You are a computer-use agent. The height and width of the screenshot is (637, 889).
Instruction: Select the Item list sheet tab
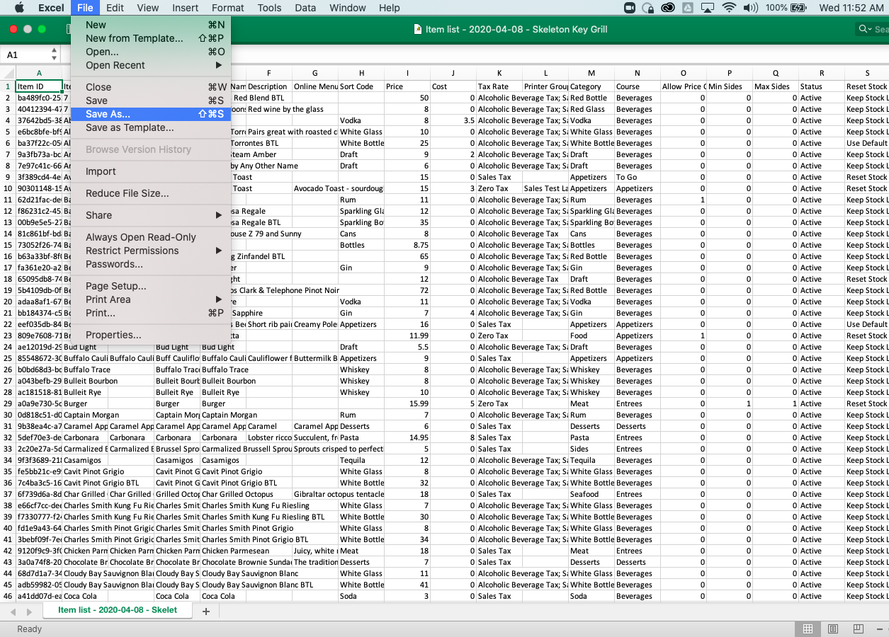coord(116,610)
